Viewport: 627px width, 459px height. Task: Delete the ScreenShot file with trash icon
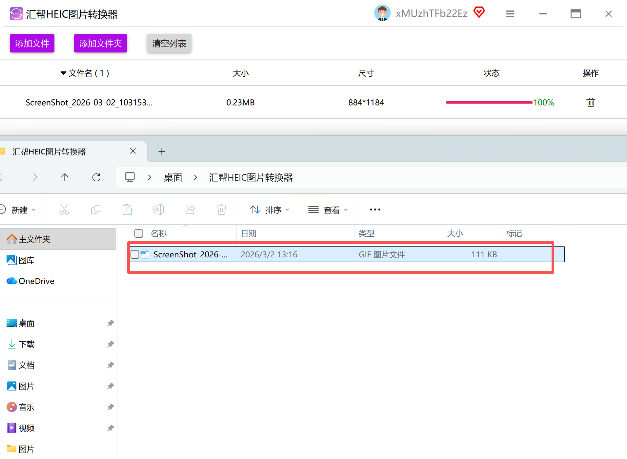(591, 102)
